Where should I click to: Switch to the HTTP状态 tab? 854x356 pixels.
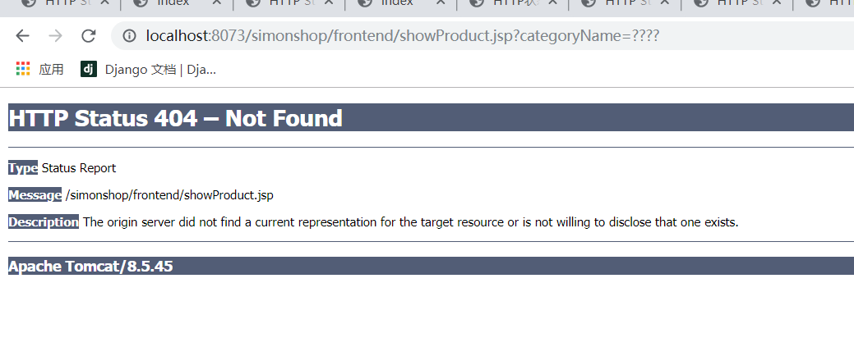click(506, 2)
